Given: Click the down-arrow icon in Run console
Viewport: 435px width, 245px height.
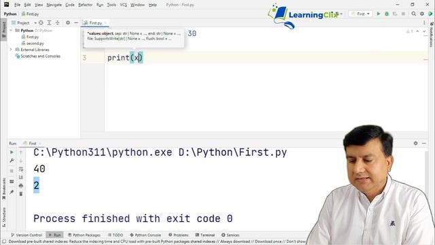Looking at the screenshot, I should [21, 161].
